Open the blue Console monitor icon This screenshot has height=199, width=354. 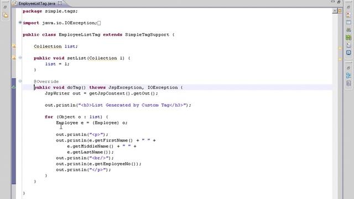pyautogui.click(x=348, y=53)
